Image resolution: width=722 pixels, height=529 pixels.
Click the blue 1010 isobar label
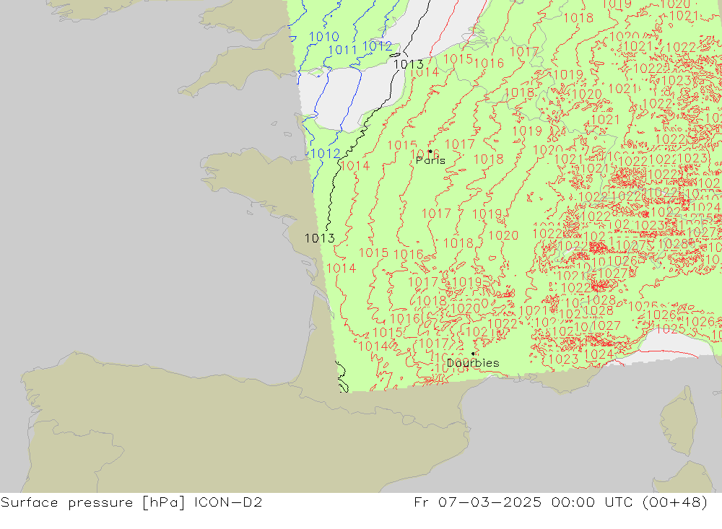(x=323, y=37)
